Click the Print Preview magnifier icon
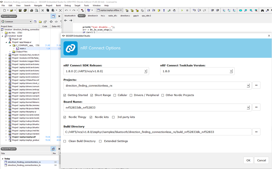Viewport: 272px width, 169px height. (37, 10)
